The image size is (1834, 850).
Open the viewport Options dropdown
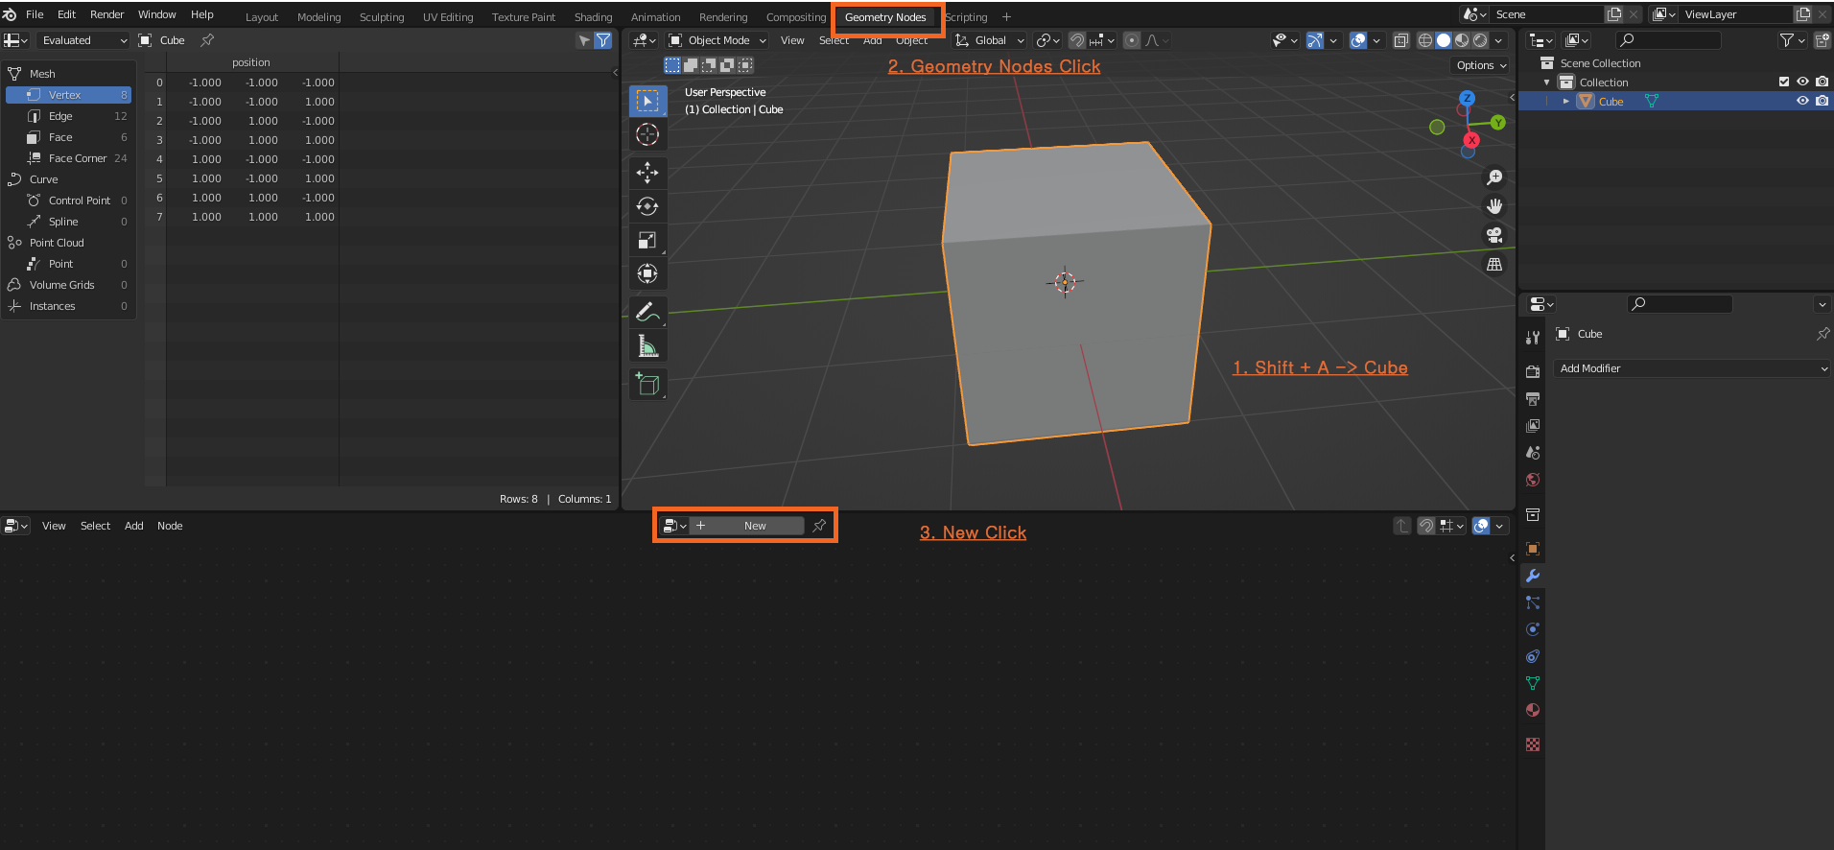point(1481,65)
